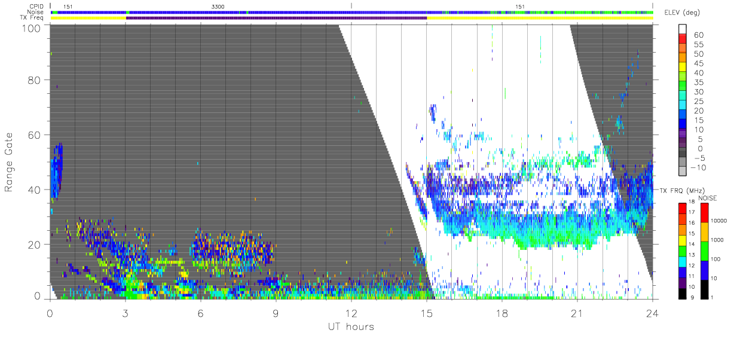Click the 'Noise' row label above the plot
Screen dimensions: 734x339
pos(36,12)
